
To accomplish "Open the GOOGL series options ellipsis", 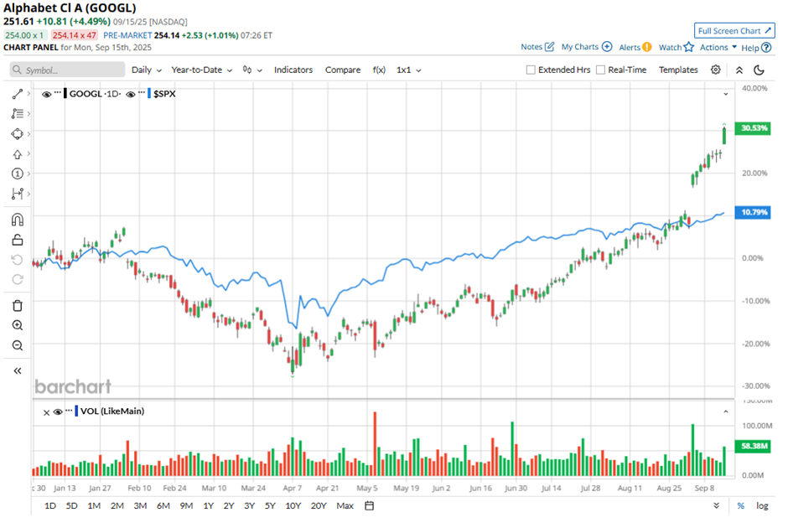I will click(x=58, y=93).
